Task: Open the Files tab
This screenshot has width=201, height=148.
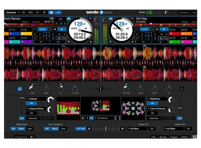Action: (x=153, y=137)
